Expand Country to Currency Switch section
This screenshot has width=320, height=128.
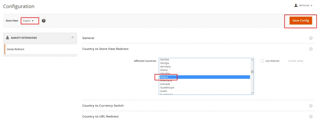[x=311, y=106]
